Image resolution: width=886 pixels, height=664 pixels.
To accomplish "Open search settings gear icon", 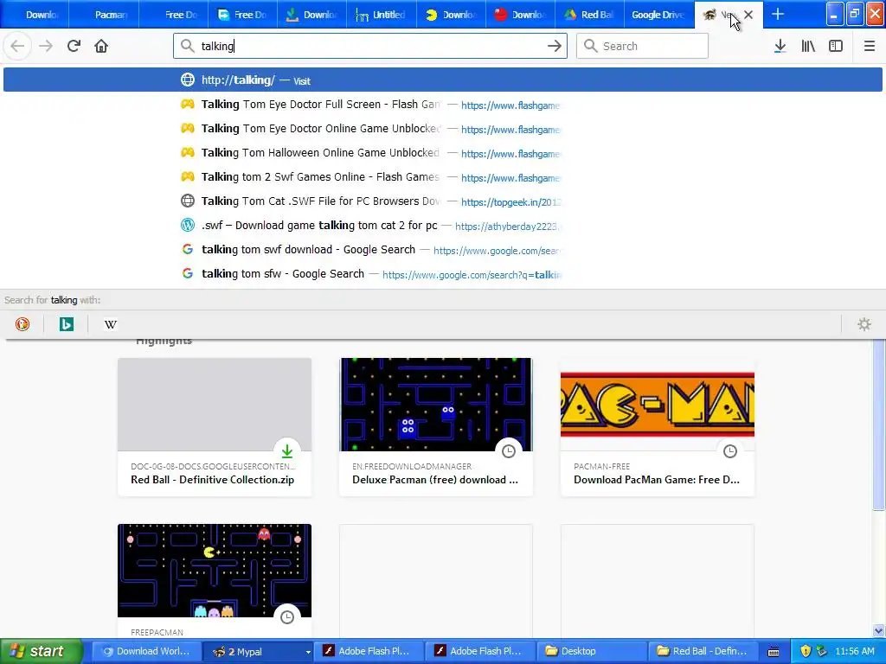I will point(864,324).
